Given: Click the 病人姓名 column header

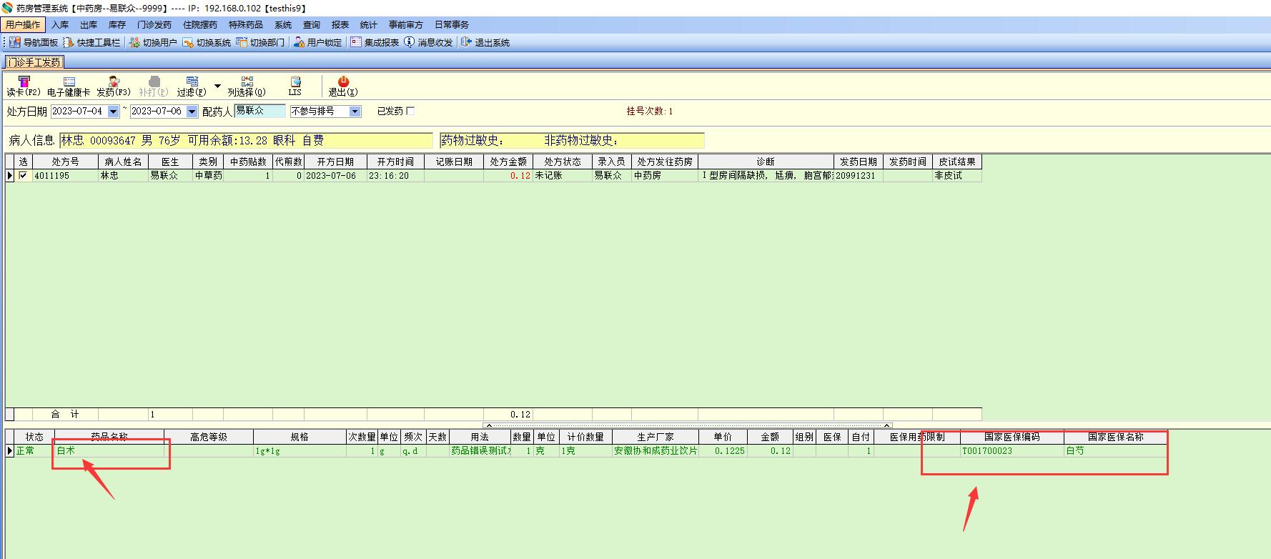Looking at the screenshot, I should click(124, 162).
